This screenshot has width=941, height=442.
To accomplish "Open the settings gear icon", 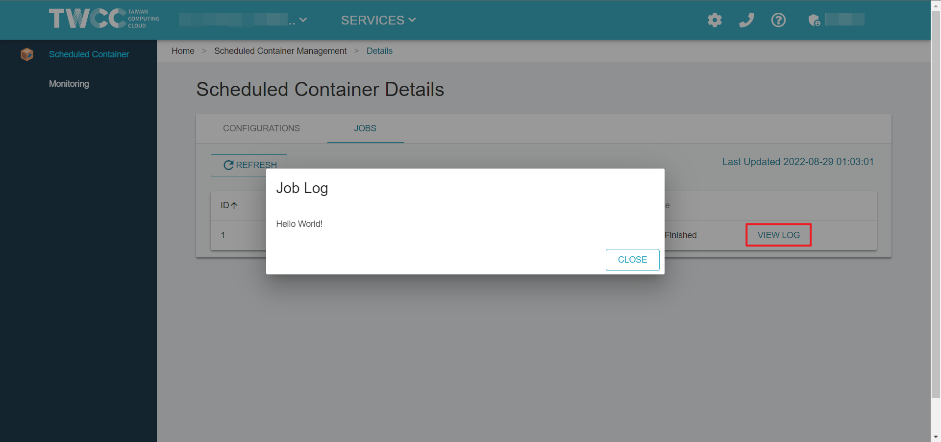I will [x=715, y=20].
